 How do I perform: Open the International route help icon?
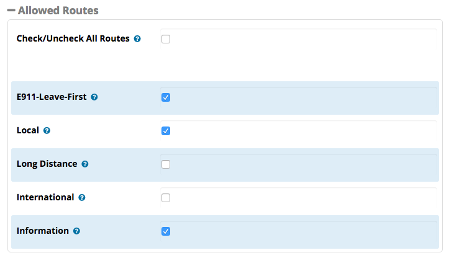pyautogui.click(x=82, y=198)
